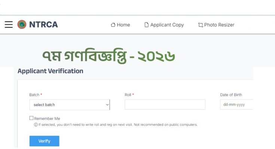Click the Applicant Verification heading
Image resolution: width=275 pixels, height=149 pixels.
tap(50, 71)
